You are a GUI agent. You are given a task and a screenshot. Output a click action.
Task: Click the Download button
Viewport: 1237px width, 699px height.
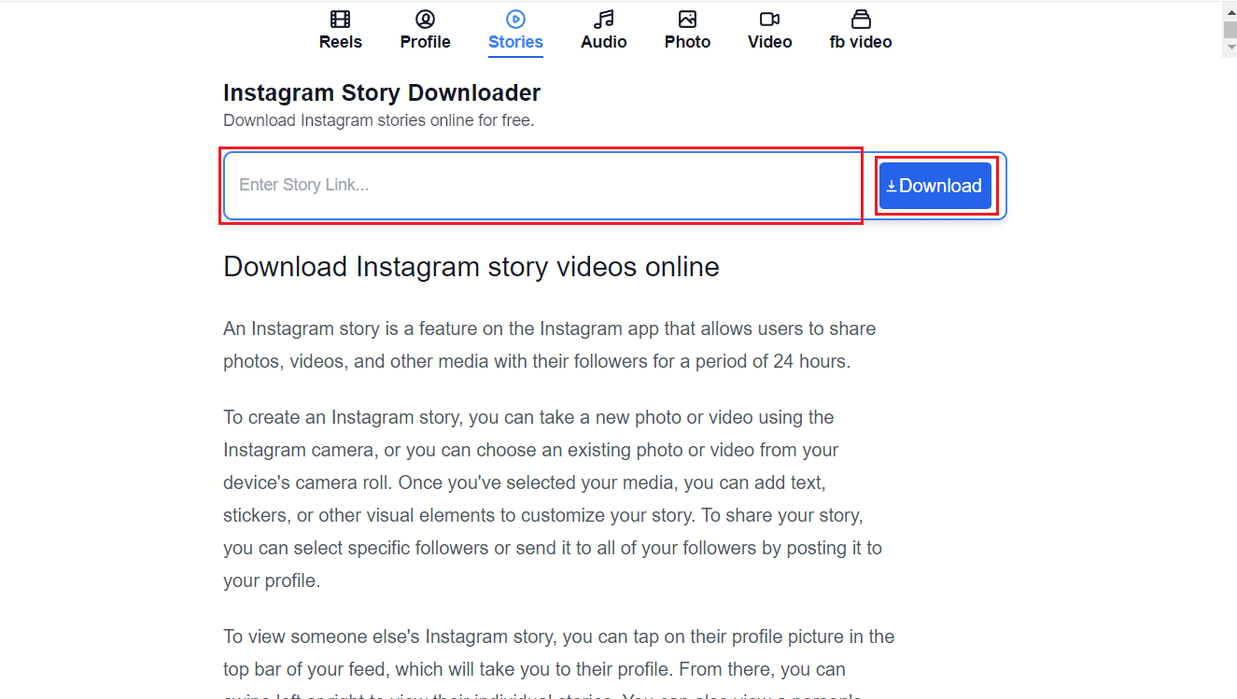pos(935,185)
